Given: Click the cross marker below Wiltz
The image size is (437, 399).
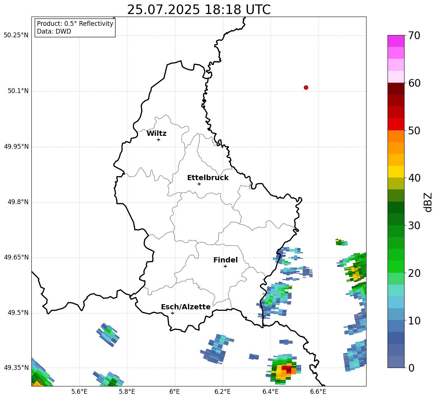Looking at the screenshot, I should pos(158,140).
